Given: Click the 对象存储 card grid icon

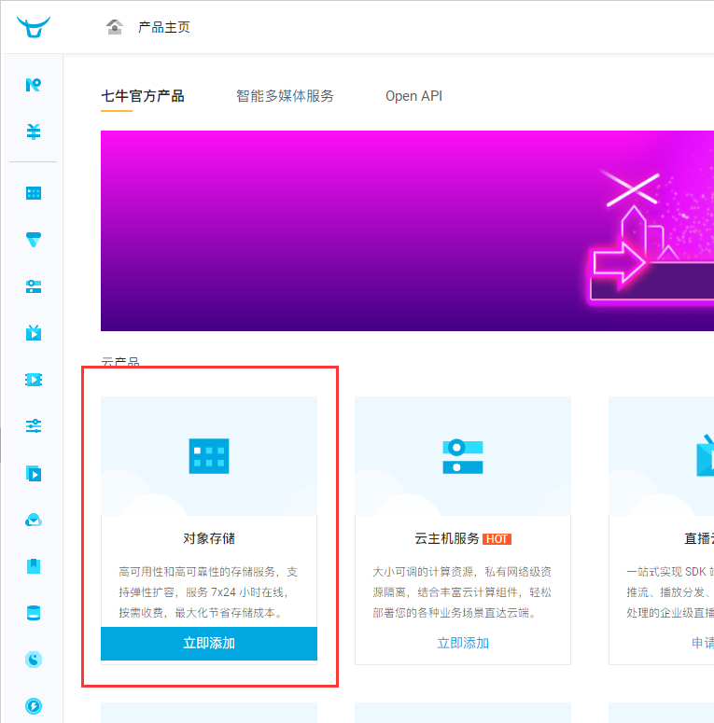Looking at the screenshot, I should pyautogui.click(x=209, y=456).
